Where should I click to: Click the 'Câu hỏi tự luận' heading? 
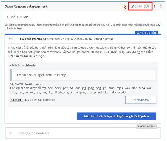tap(16, 17)
